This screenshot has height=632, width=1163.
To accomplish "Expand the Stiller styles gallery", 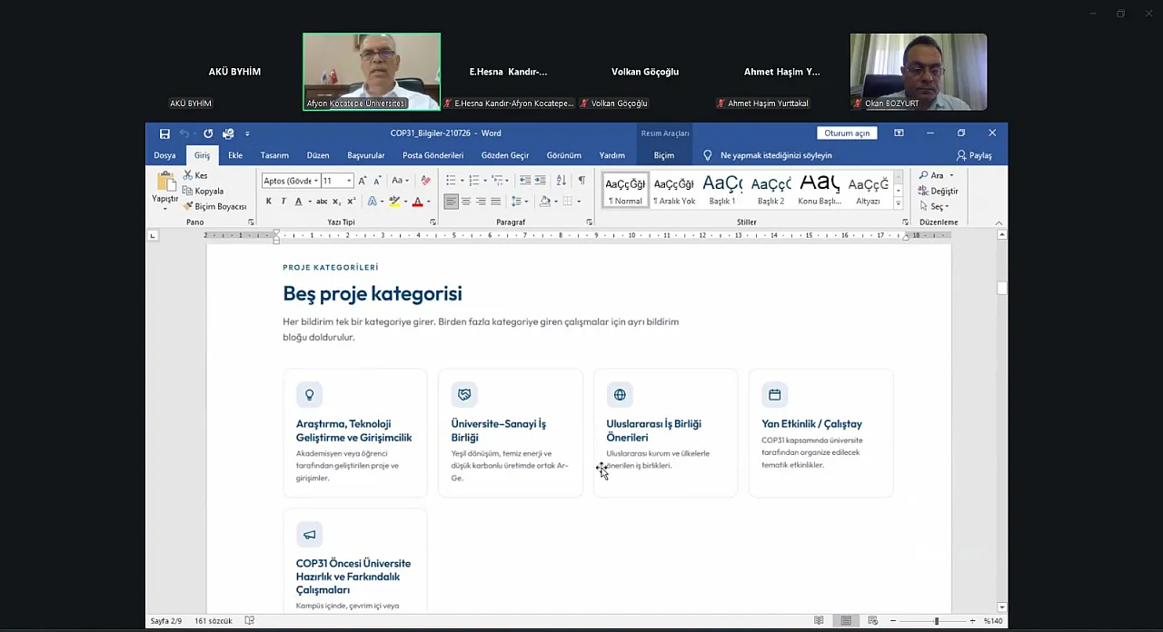I will [x=899, y=203].
